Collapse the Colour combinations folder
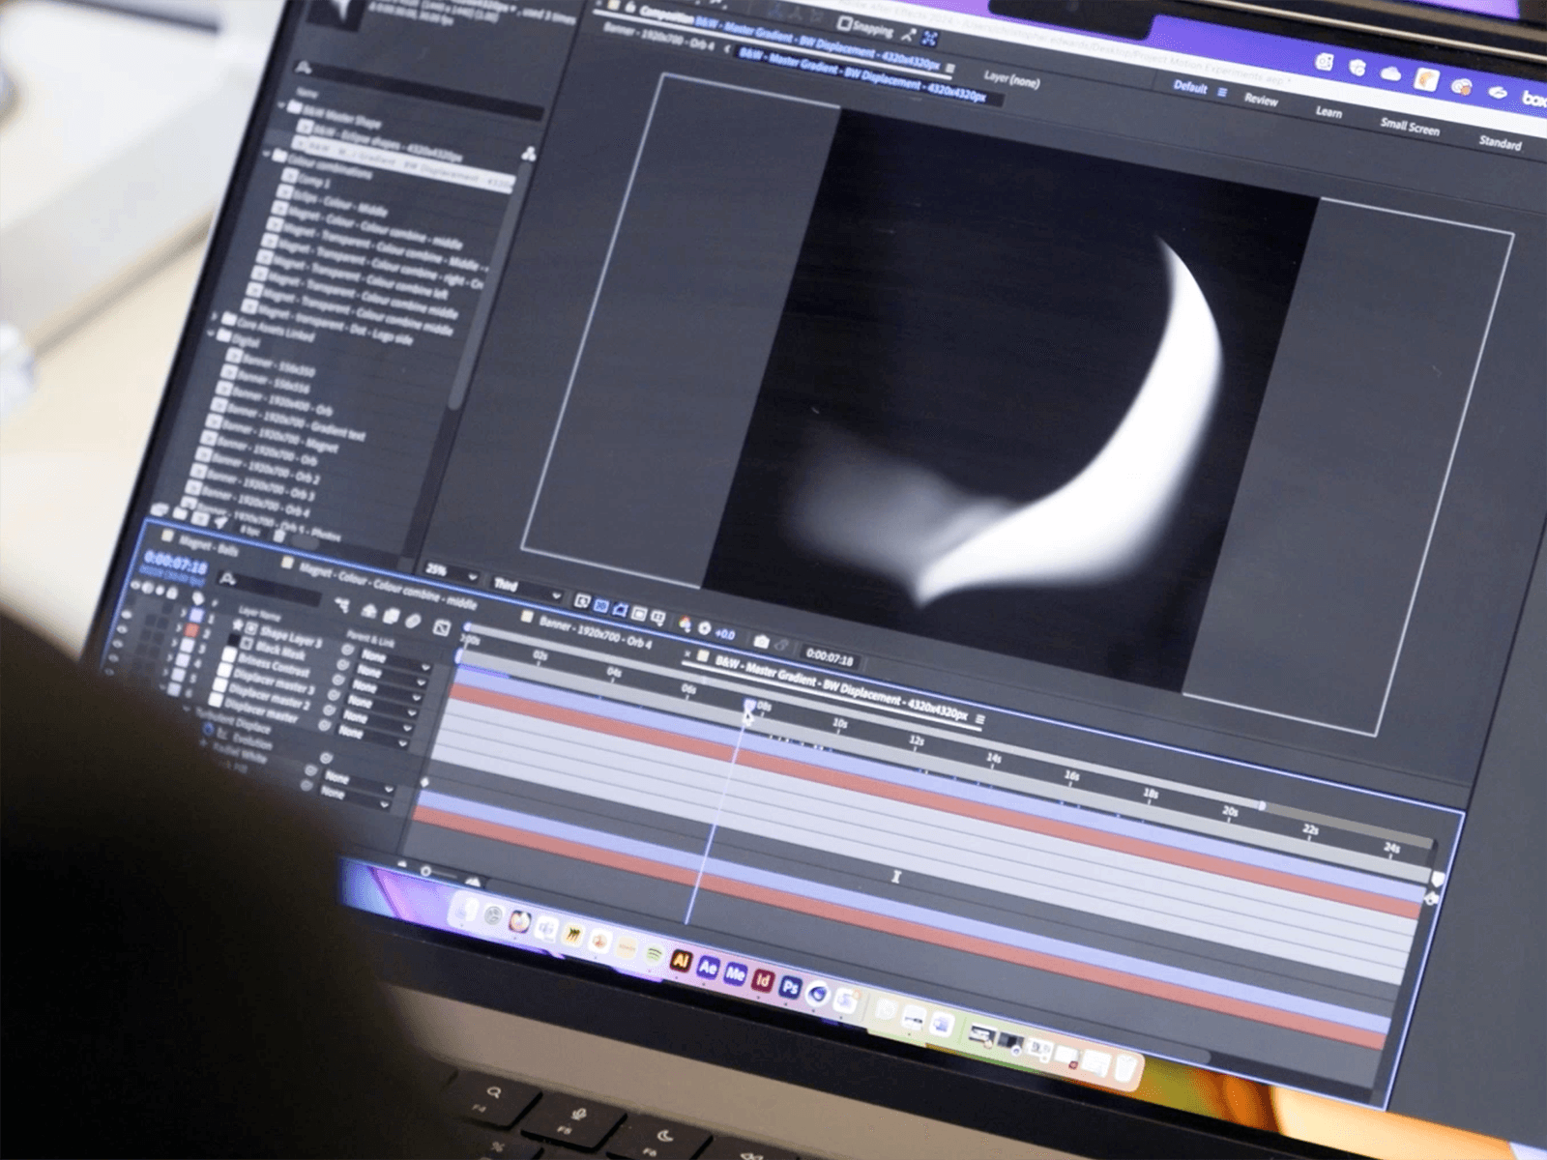This screenshot has height=1160, width=1547. pos(267,154)
